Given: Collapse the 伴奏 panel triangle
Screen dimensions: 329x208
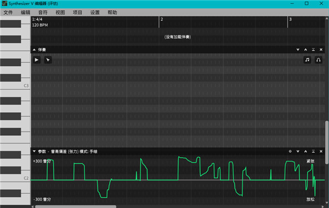Looking at the screenshot, I should pyautogui.click(x=34, y=50).
